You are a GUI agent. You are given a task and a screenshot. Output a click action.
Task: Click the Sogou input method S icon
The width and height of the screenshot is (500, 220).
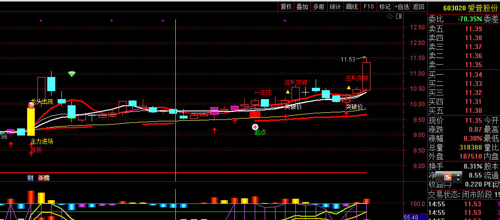[x=447, y=178]
